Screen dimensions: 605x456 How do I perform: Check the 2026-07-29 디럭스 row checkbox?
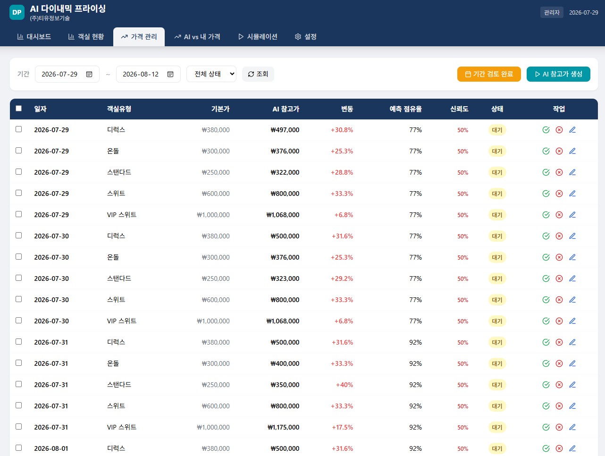tap(19, 129)
